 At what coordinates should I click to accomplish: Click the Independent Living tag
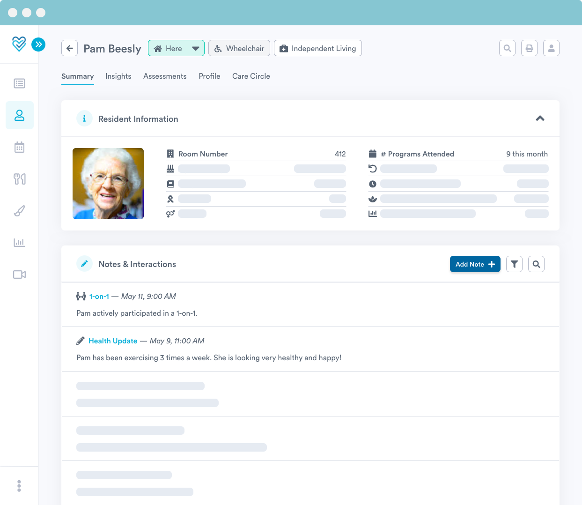[317, 48]
